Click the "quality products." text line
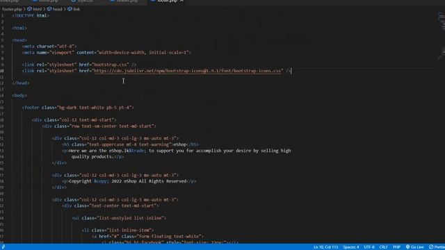Screen dimensions: 445x250 coord(97,157)
